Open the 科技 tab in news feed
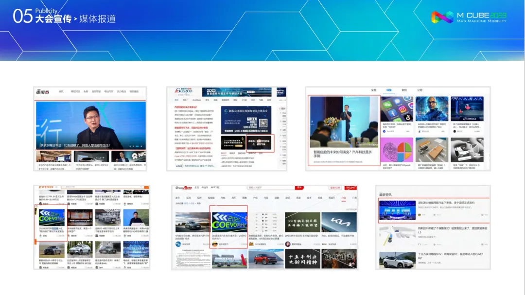This screenshot has width=525, height=295. (x=389, y=90)
